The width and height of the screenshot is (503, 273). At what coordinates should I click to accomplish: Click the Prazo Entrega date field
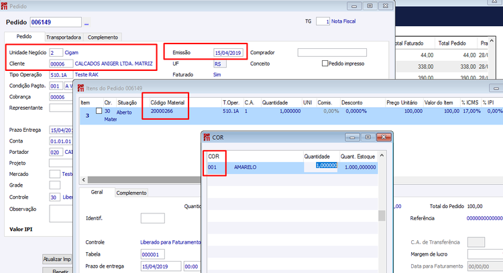click(61, 130)
